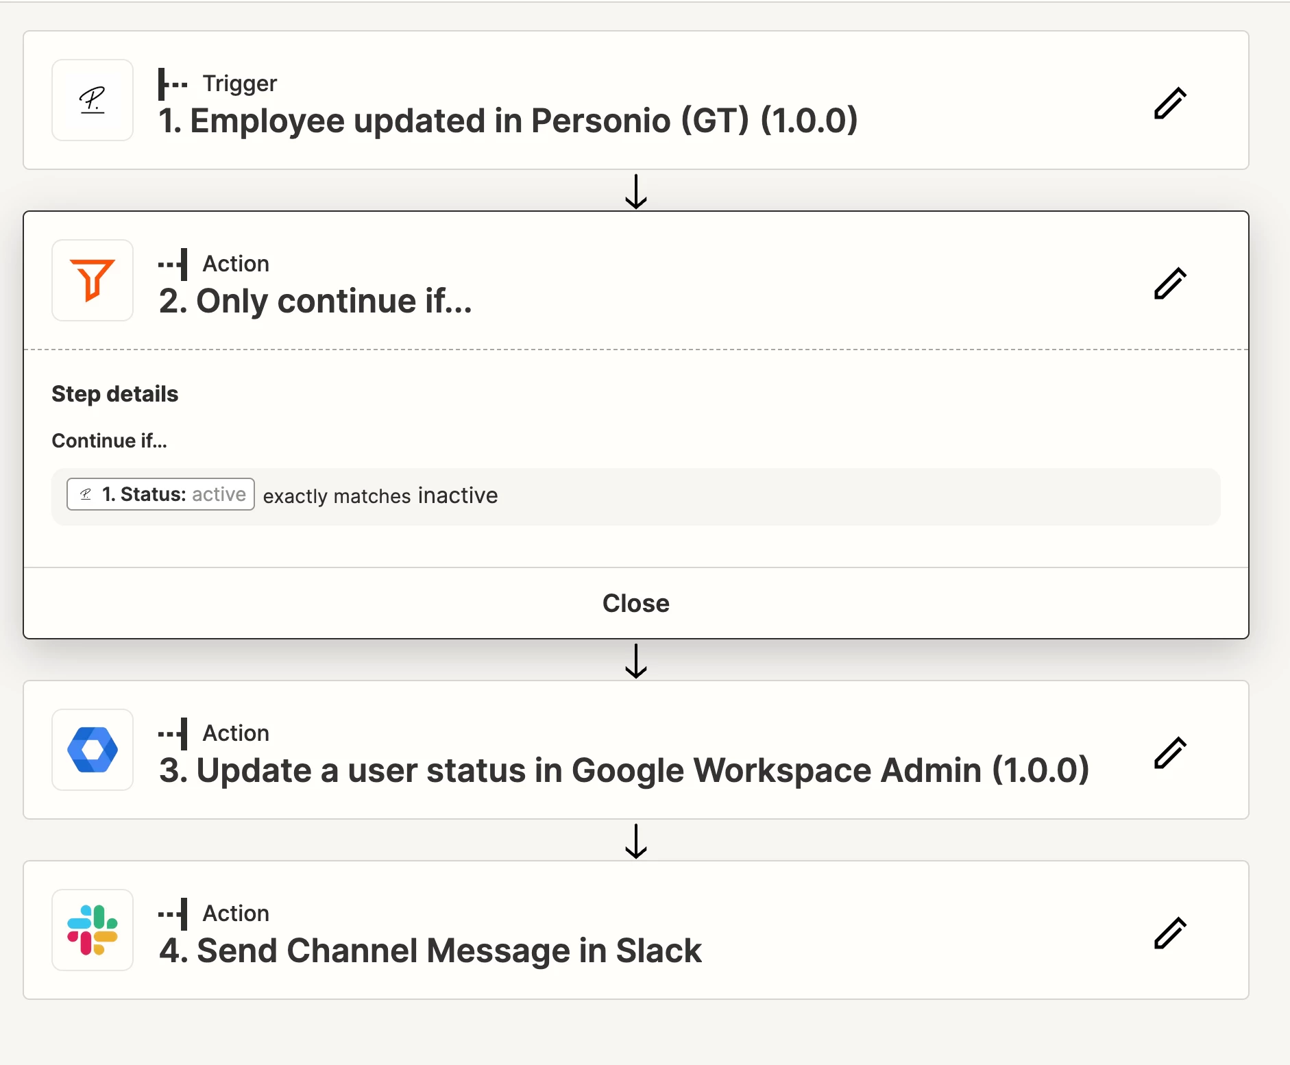Image resolution: width=1290 pixels, height=1065 pixels.
Task: Click the Status: active field pill
Action: tap(160, 494)
